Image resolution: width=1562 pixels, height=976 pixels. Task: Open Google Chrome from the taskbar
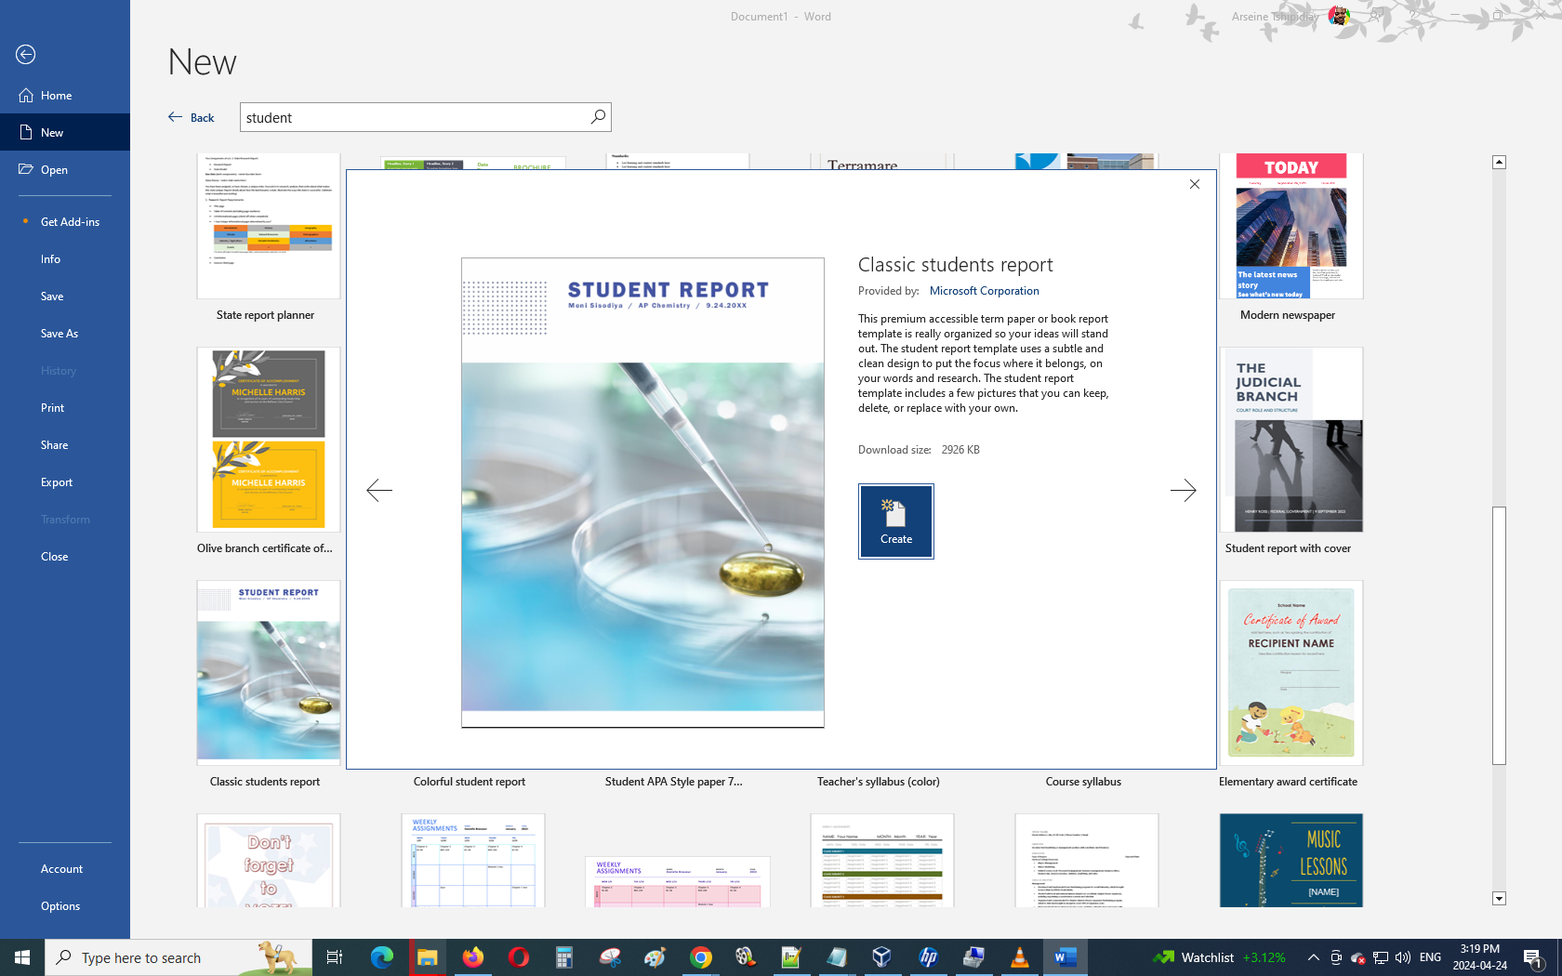coord(701,957)
